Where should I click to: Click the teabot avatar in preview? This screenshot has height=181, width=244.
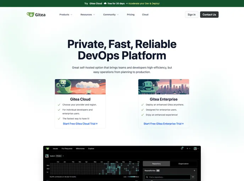[47, 156]
